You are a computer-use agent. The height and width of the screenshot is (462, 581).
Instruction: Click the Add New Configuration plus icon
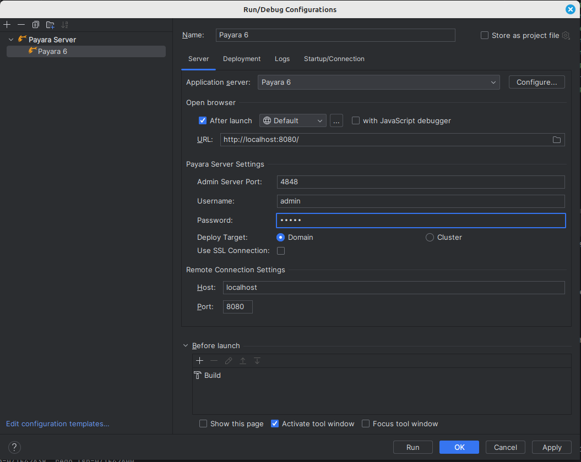point(7,25)
